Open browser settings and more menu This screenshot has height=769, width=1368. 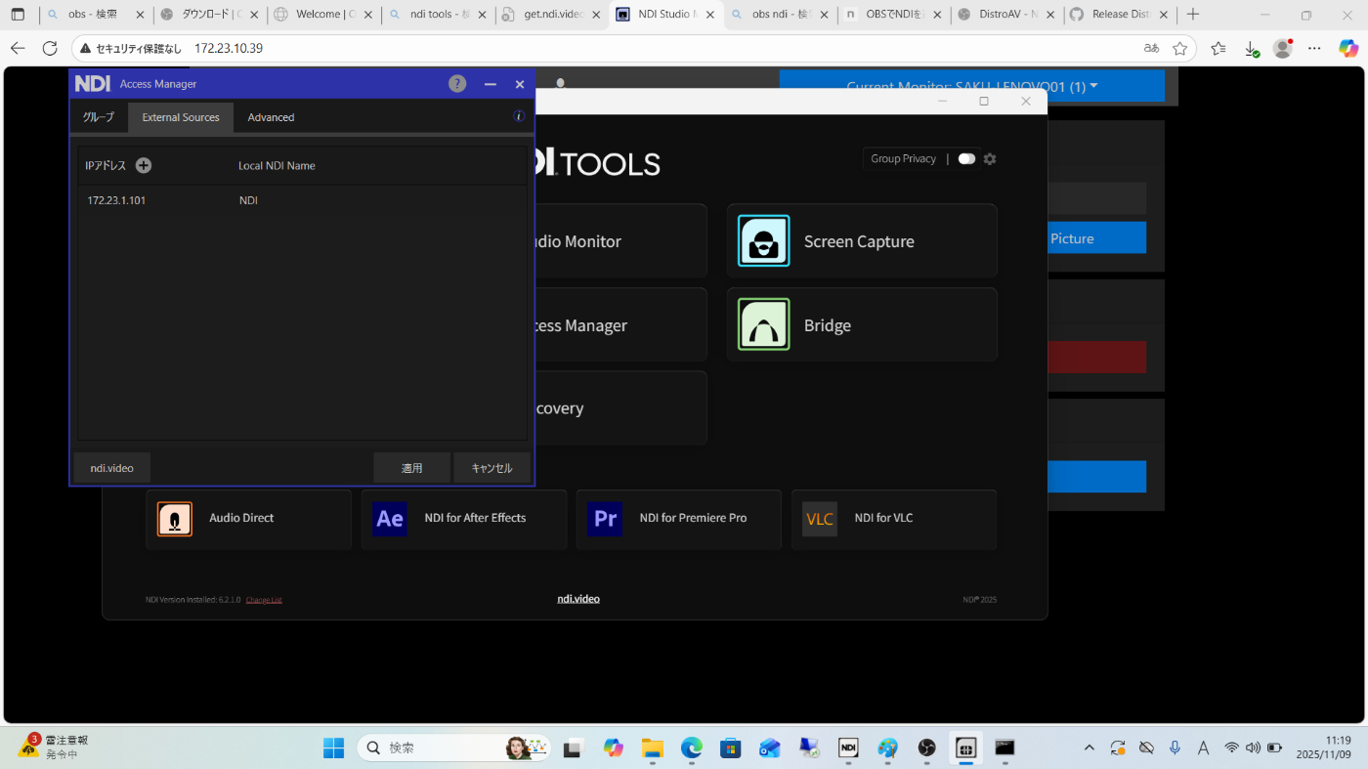[1315, 48]
